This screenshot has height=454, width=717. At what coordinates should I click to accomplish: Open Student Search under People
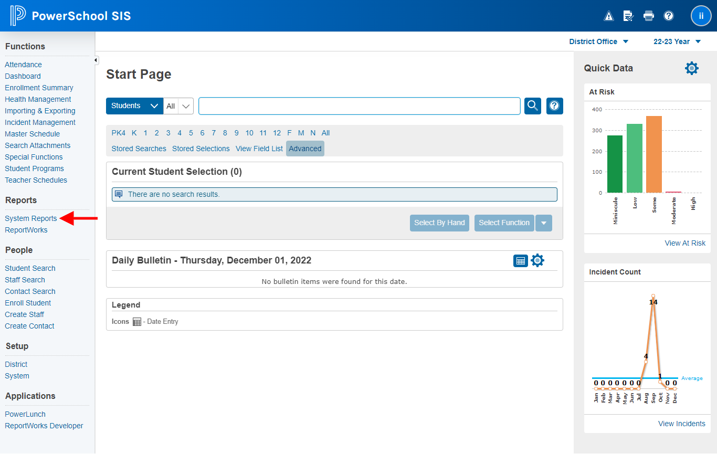click(30, 268)
